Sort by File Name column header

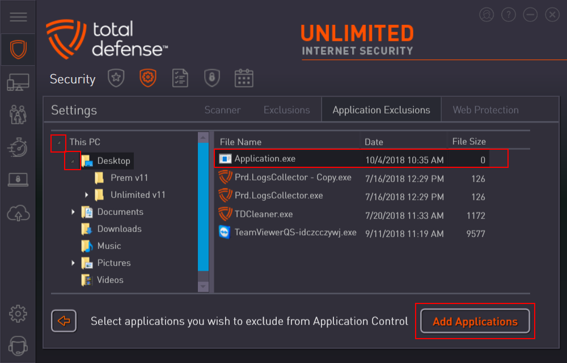click(x=240, y=142)
